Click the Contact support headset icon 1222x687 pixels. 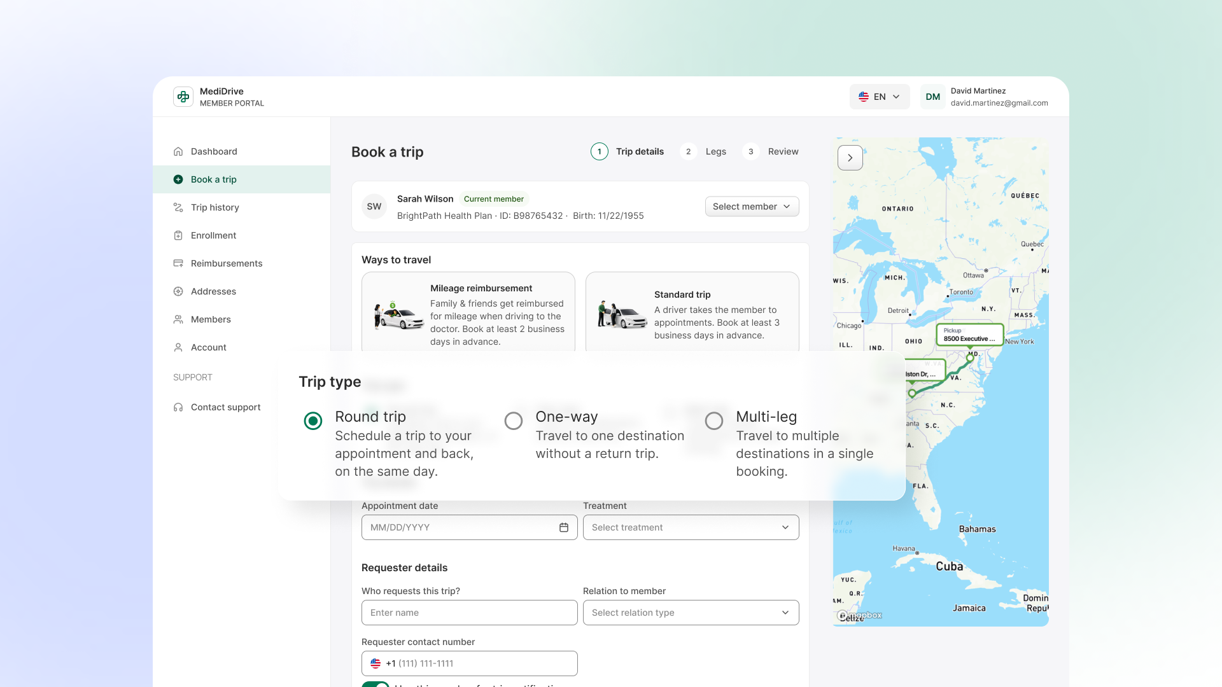coord(178,407)
